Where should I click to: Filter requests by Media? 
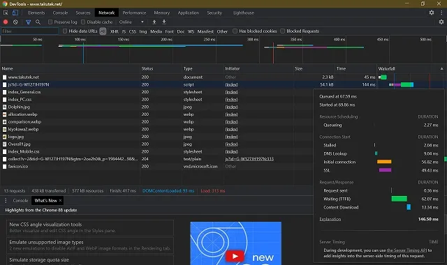coord(156,31)
